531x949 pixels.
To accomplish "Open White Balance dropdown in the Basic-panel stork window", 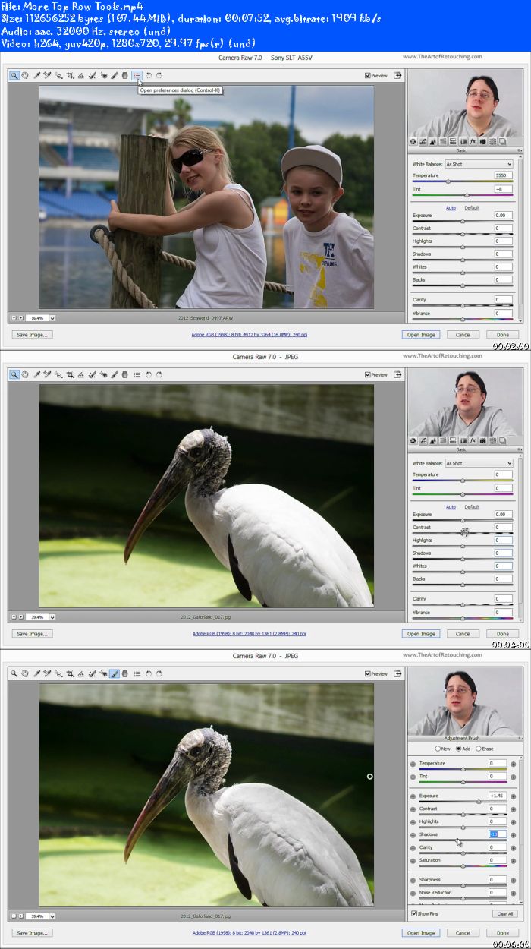I will pos(479,463).
